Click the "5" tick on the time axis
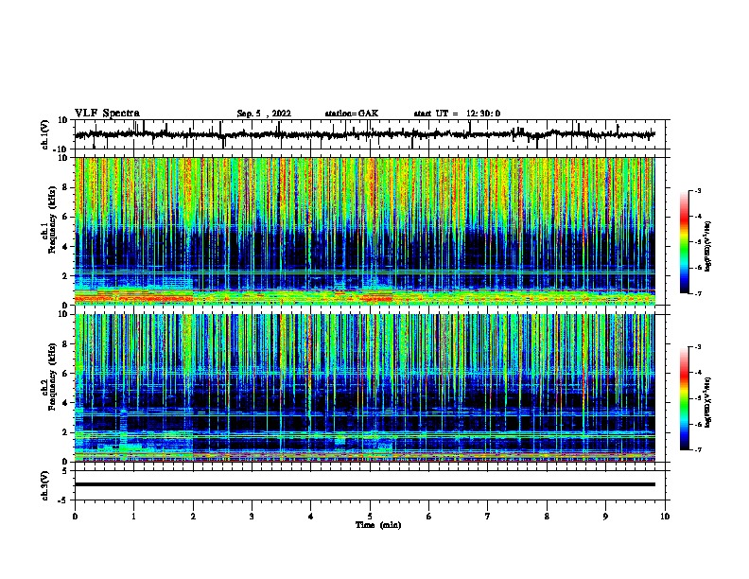 370,517
